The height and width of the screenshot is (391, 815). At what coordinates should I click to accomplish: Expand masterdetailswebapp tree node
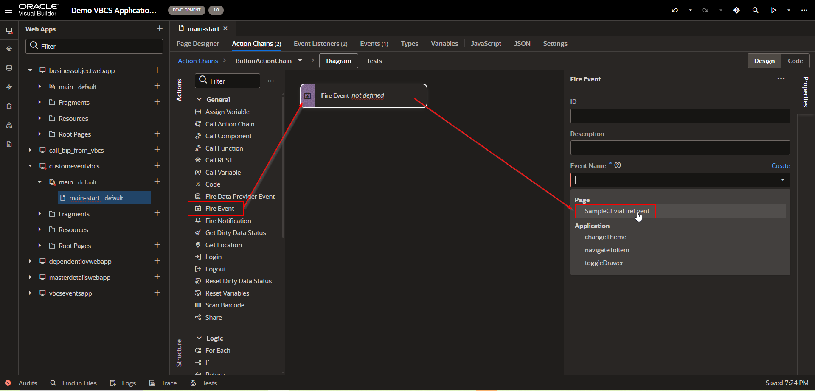[x=30, y=277]
